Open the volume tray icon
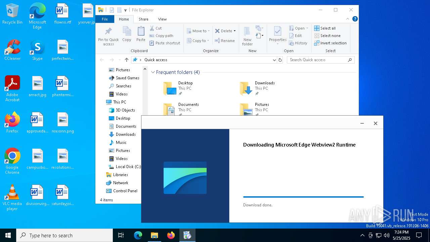The width and height of the screenshot is (430, 242). pyautogui.click(x=387, y=235)
